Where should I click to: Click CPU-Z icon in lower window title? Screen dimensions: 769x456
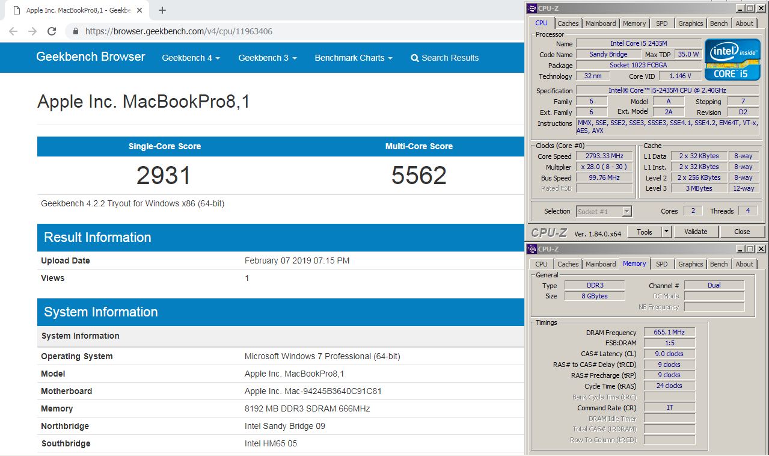[532, 248]
